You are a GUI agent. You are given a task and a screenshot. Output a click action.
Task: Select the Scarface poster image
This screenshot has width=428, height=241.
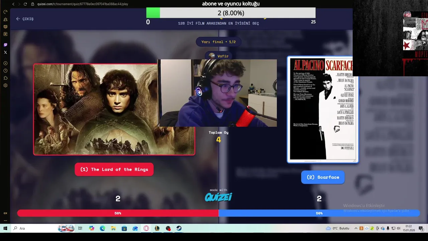[x=323, y=109]
